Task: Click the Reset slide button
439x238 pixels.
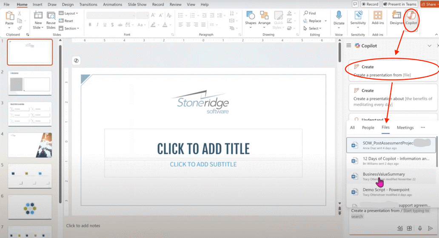Action: (x=66, y=21)
